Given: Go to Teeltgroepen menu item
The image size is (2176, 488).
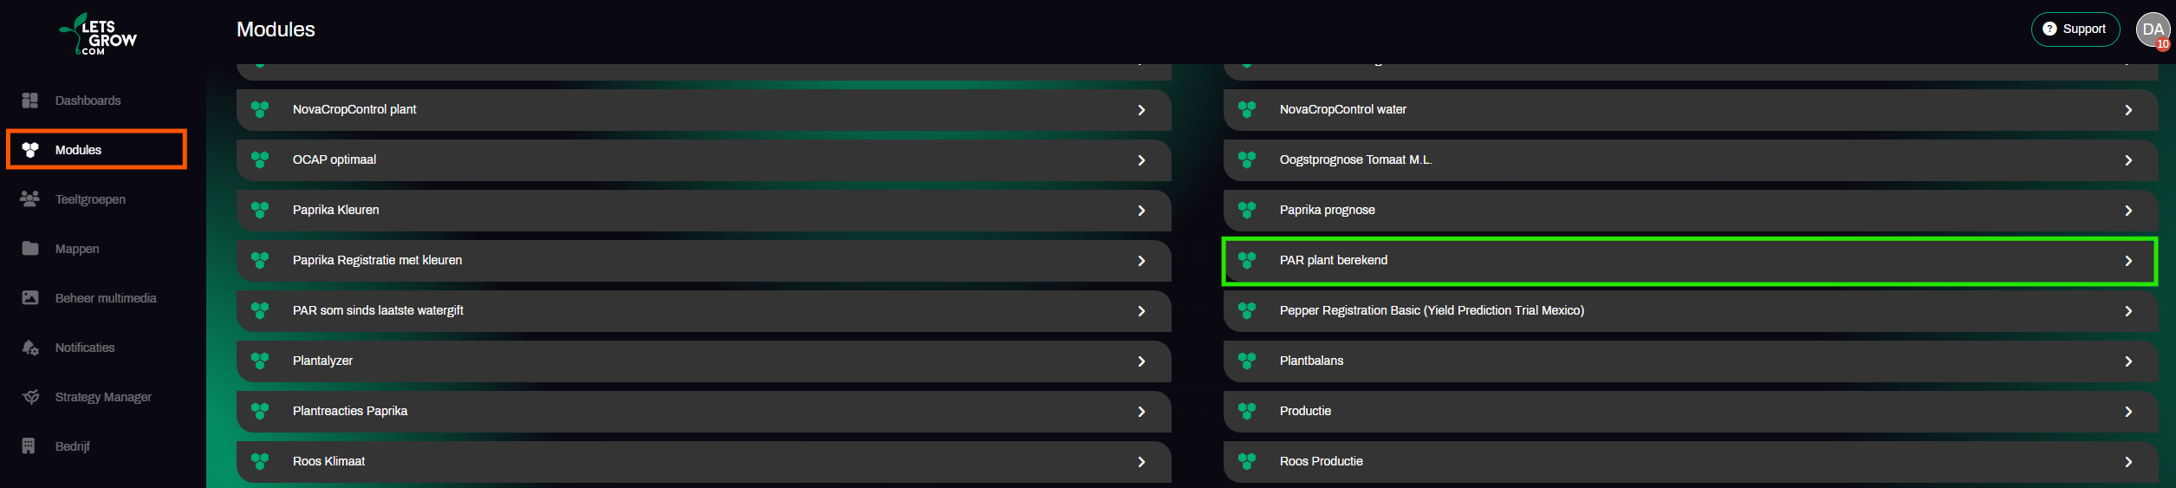Looking at the screenshot, I should click(x=90, y=199).
